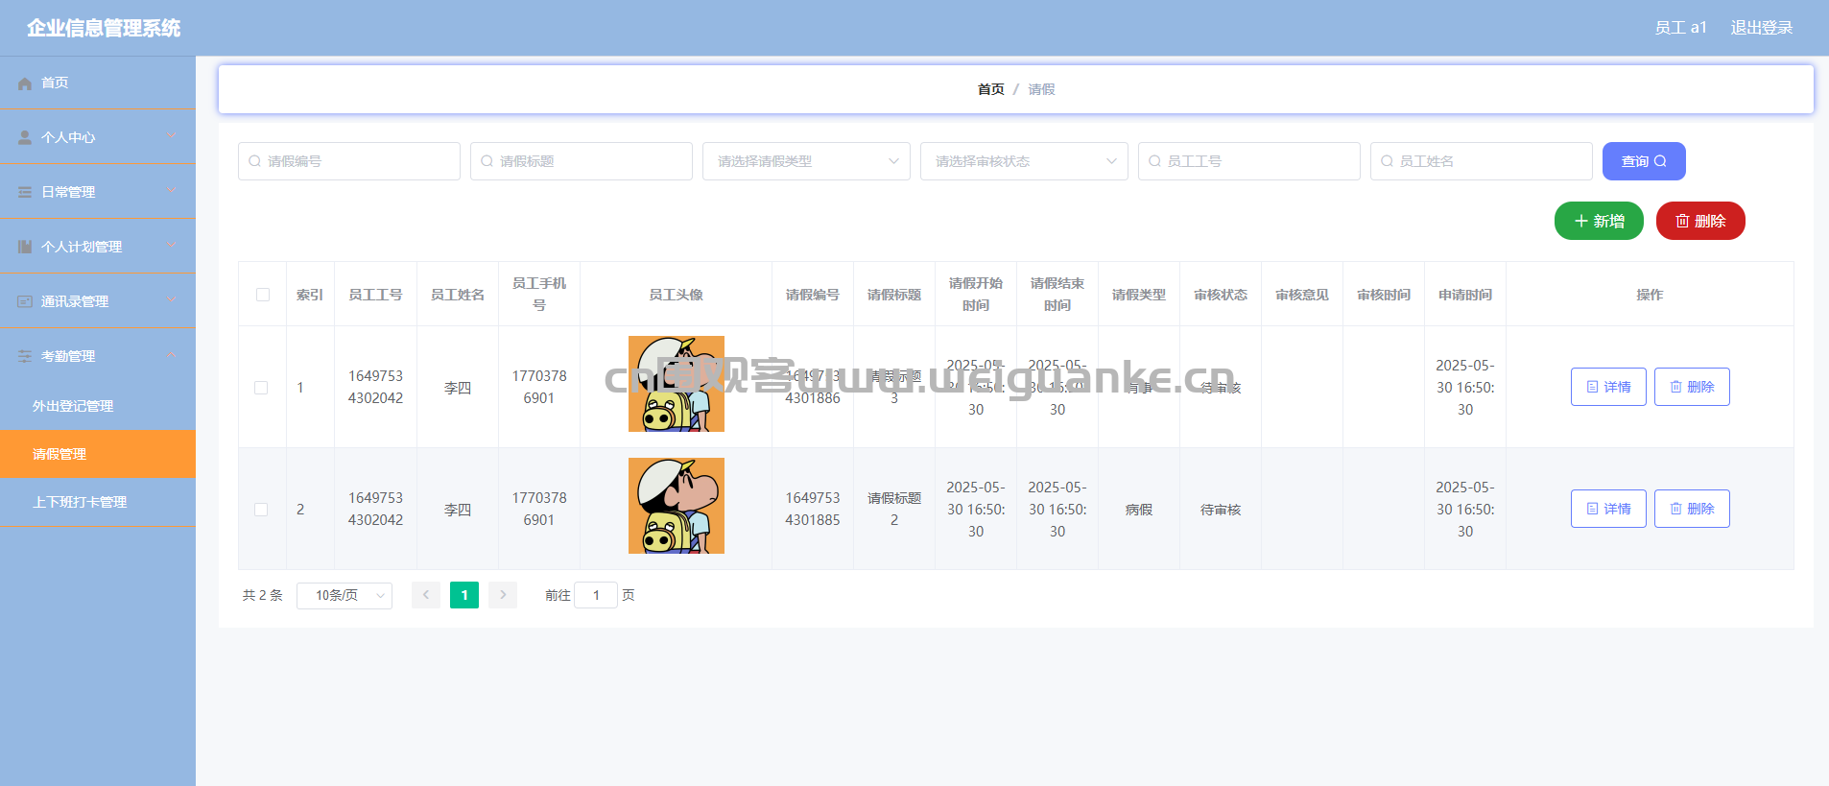Collapse the 考勤管理 sidebar menu

98,356
